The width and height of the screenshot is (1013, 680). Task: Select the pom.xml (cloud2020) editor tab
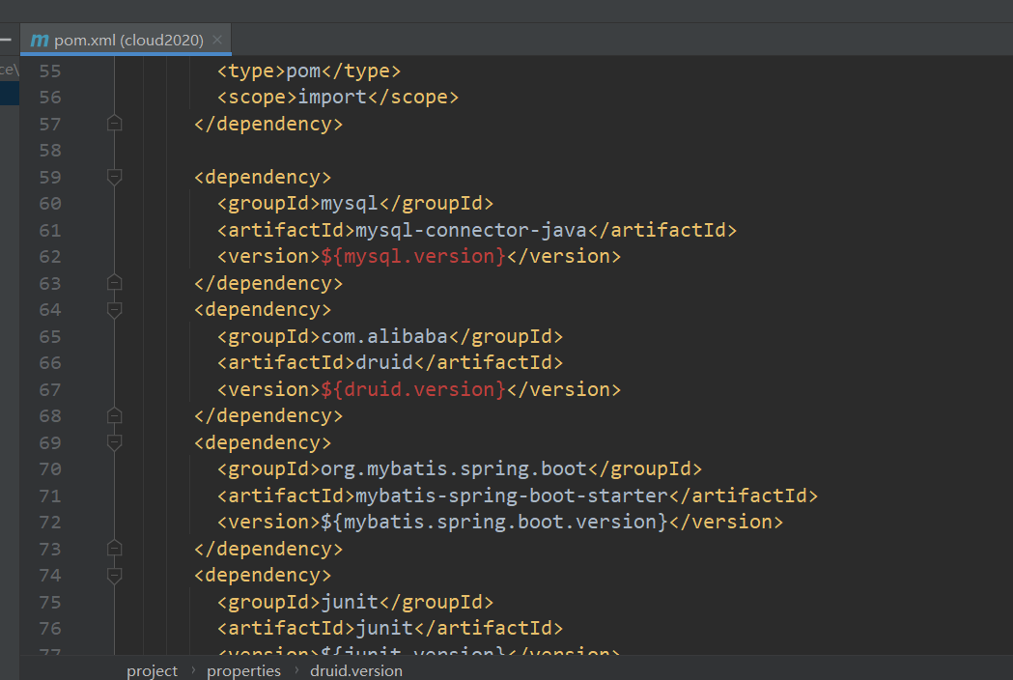[x=128, y=41]
